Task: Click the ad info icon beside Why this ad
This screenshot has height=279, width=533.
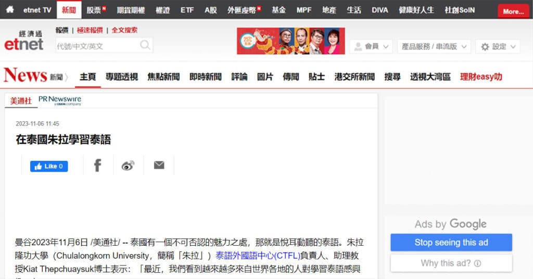Action: pos(478,263)
